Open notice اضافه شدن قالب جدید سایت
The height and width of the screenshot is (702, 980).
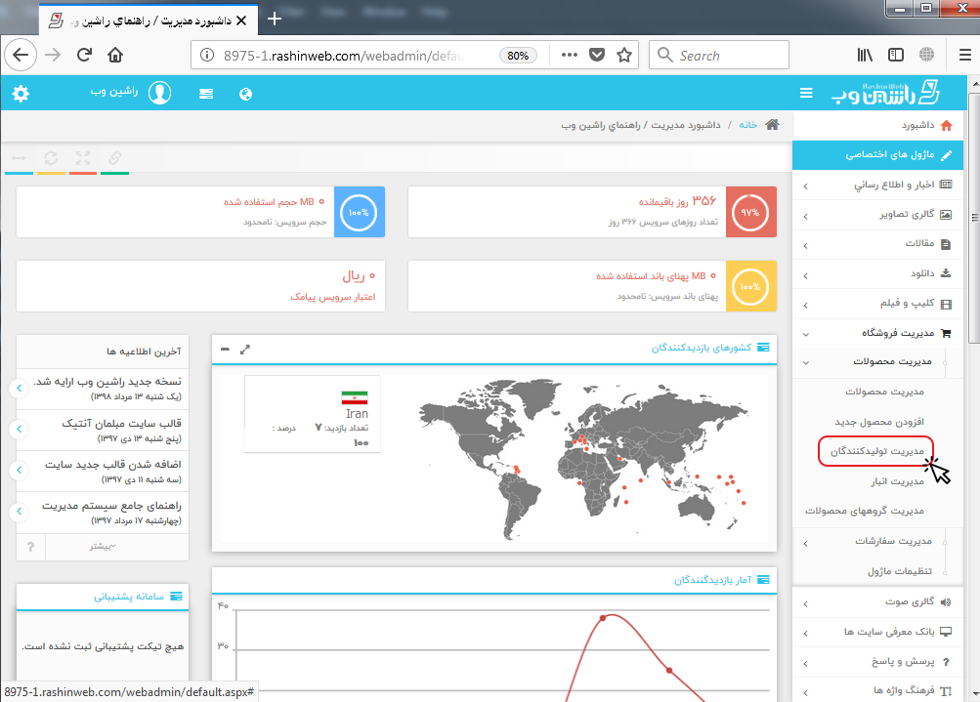coord(113,464)
